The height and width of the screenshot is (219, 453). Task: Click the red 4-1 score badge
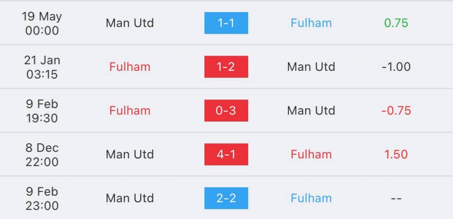[x=226, y=154]
